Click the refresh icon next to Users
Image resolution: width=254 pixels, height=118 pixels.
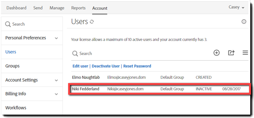(92, 22)
